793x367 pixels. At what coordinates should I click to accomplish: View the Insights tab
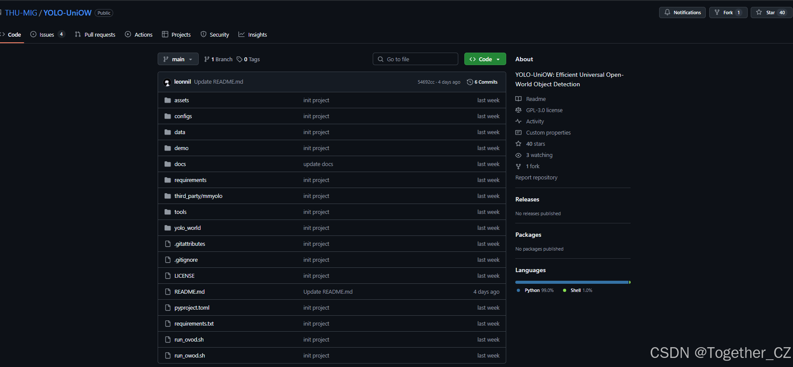253,35
